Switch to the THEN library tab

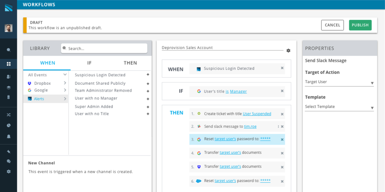[x=130, y=63]
